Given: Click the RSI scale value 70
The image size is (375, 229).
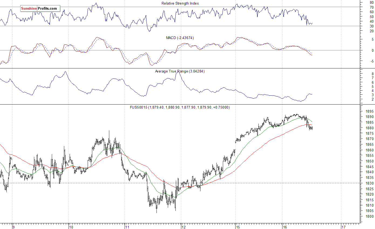Looking at the screenshot, I should point(372,7).
